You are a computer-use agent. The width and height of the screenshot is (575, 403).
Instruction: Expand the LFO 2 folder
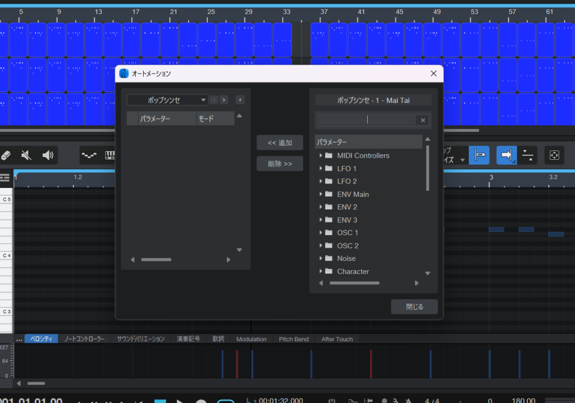pyautogui.click(x=321, y=181)
